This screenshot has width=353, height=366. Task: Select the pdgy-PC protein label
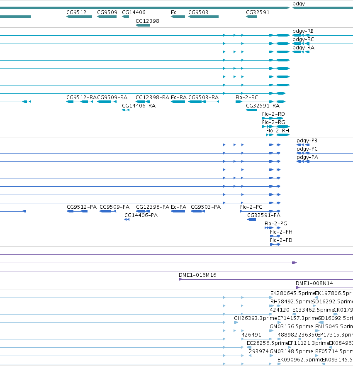tap(307, 149)
